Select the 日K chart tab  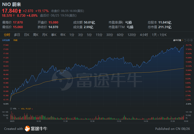tap(27, 35)
